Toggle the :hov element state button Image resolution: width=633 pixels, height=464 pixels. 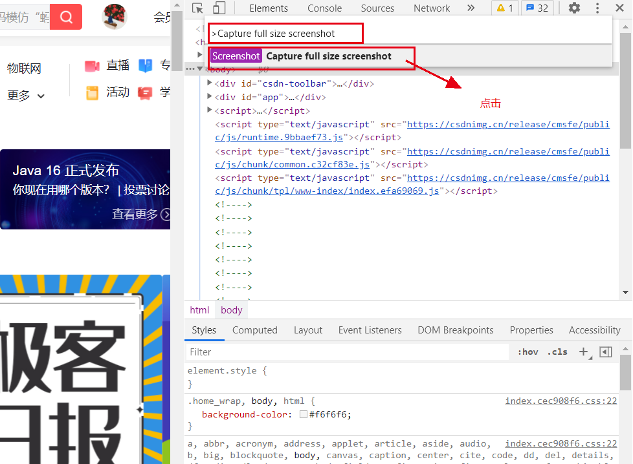(527, 352)
